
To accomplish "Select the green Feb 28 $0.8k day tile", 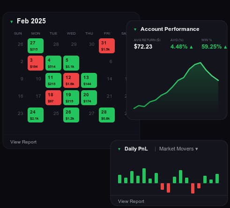I will 107,115.
